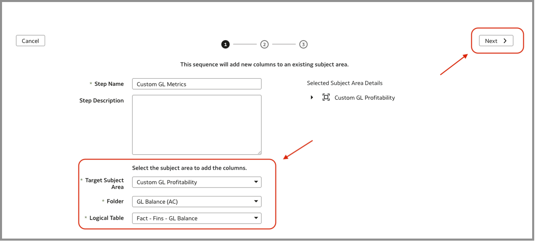
Task: Open the Logical Table dropdown
Action: tap(197, 218)
